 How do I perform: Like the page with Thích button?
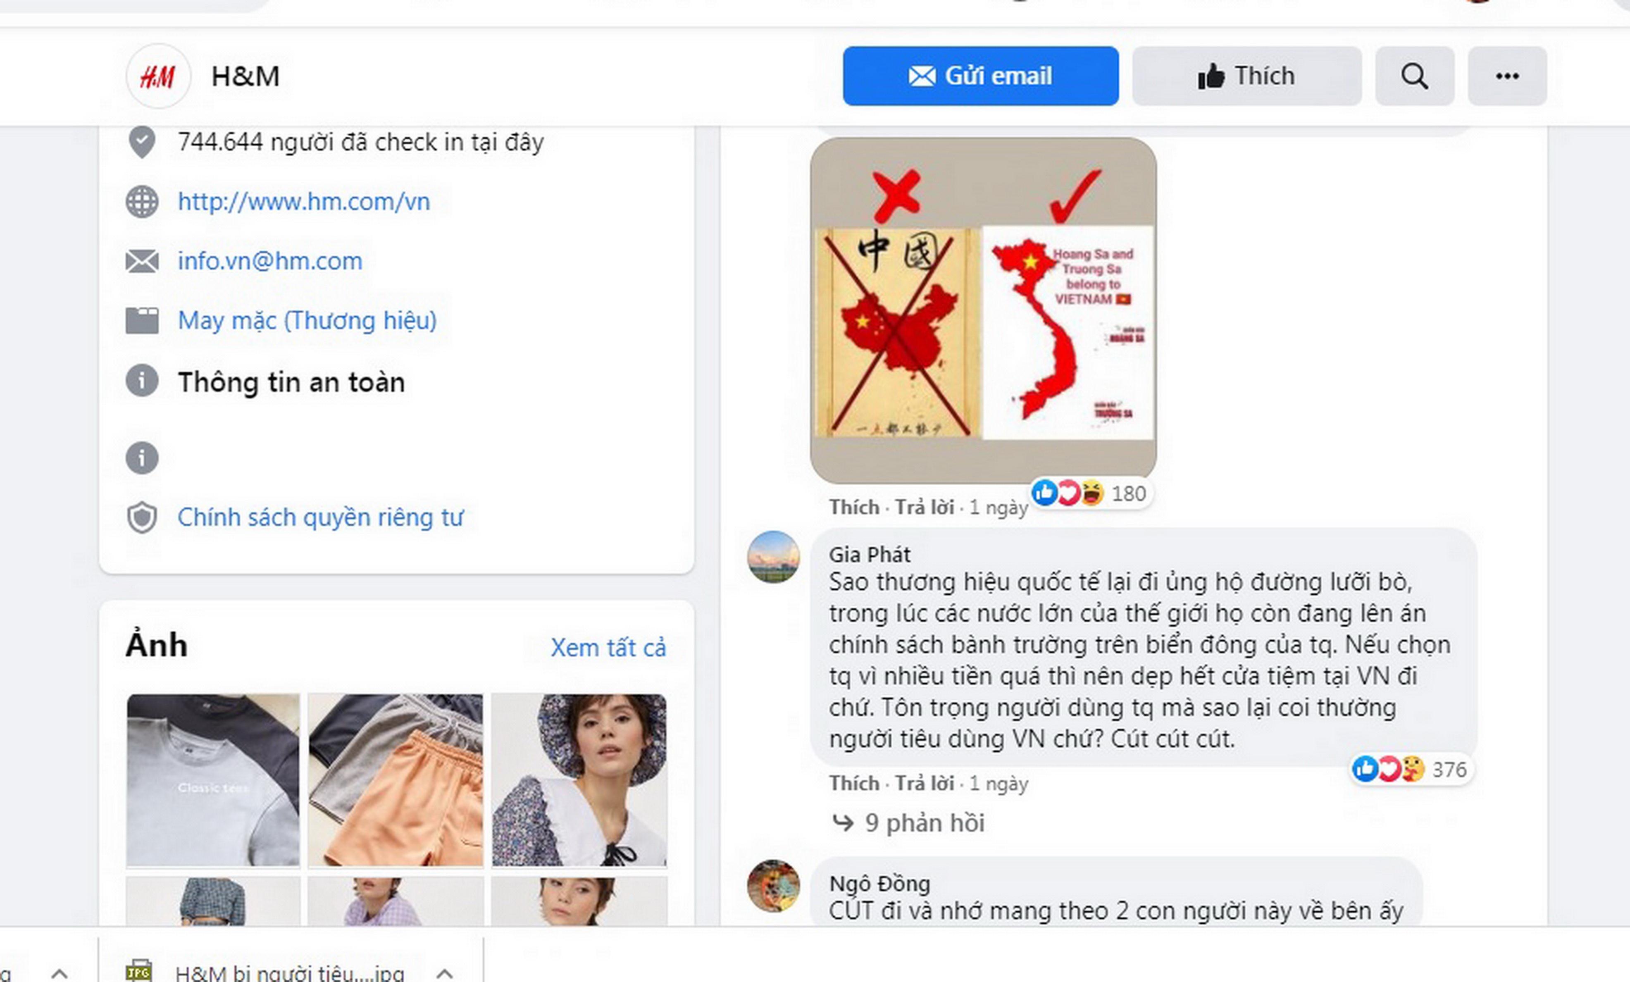click(x=1246, y=76)
